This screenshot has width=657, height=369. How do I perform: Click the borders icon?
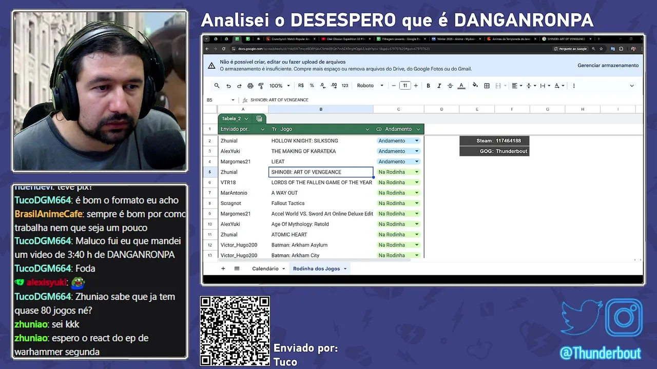[487, 86]
